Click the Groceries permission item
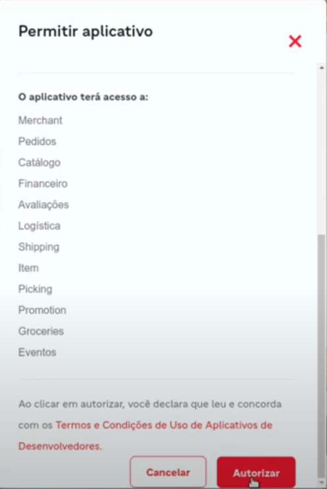This screenshot has width=327, height=489. [x=41, y=331]
